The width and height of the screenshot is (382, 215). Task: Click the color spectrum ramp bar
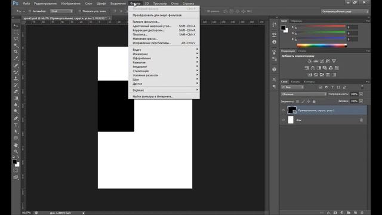point(322,45)
